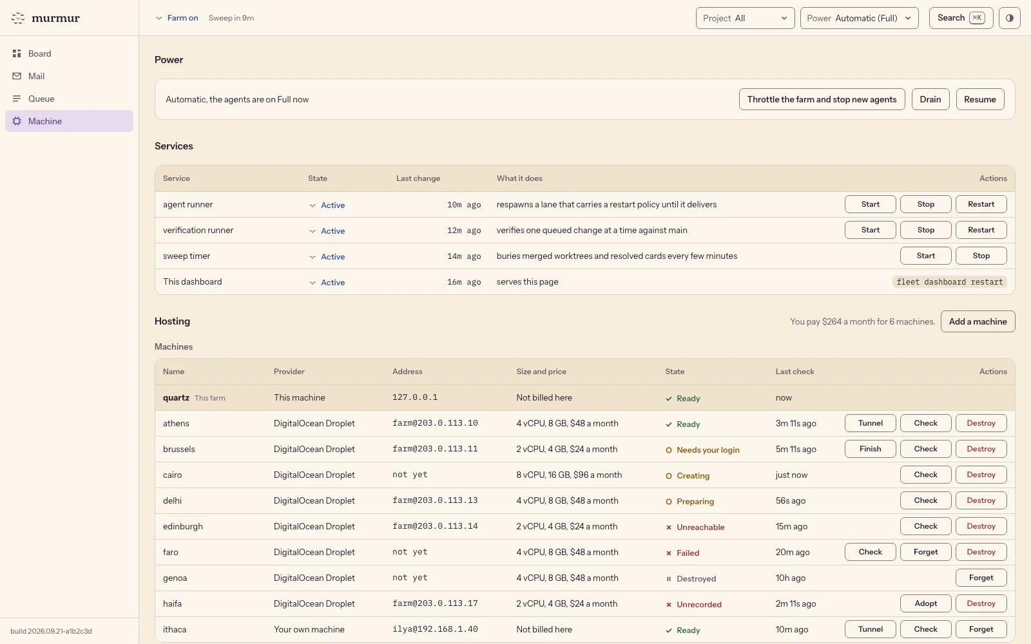Click the Destroyed pause icon for genoa
This screenshot has height=644, width=1031.
[x=669, y=579]
